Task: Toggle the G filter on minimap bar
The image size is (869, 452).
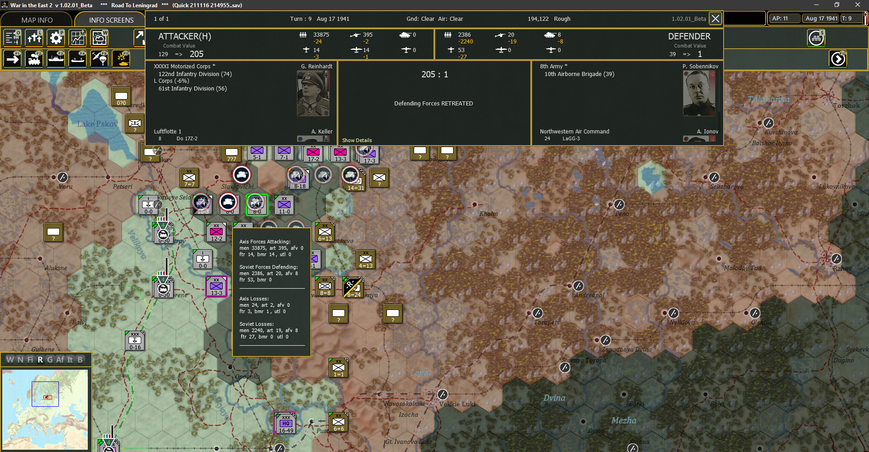Action: click(x=50, y=360)
